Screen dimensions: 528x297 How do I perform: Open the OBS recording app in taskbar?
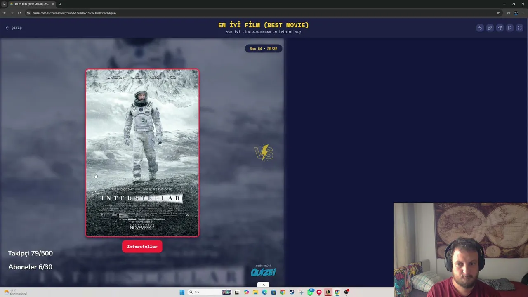click(x=346, y=292)
